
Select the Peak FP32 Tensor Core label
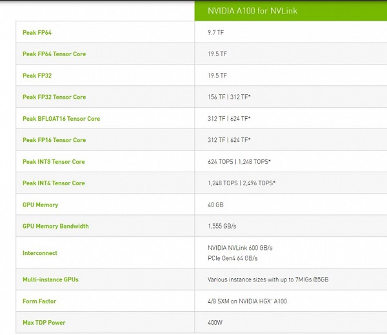click(x=54, y=97)
